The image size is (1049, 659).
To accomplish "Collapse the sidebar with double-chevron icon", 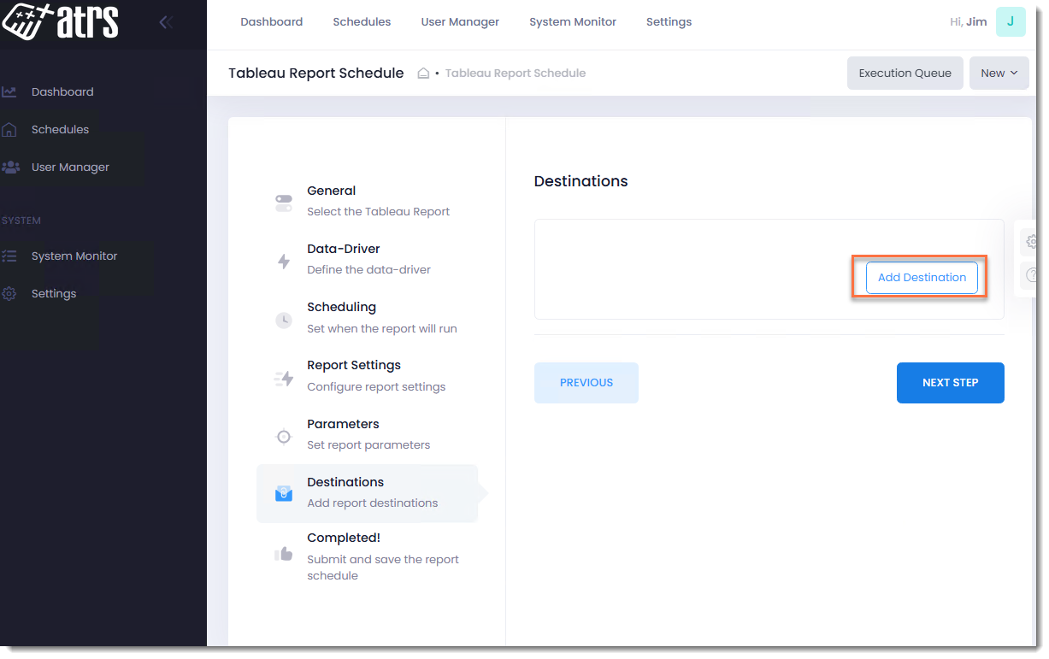I will tap(166, 22).
